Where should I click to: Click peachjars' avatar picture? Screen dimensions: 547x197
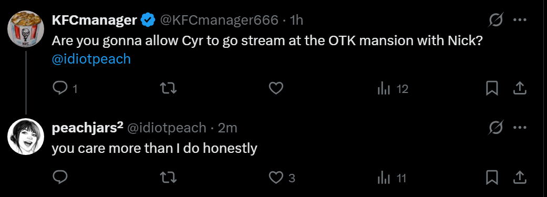(x=25, y=137)
